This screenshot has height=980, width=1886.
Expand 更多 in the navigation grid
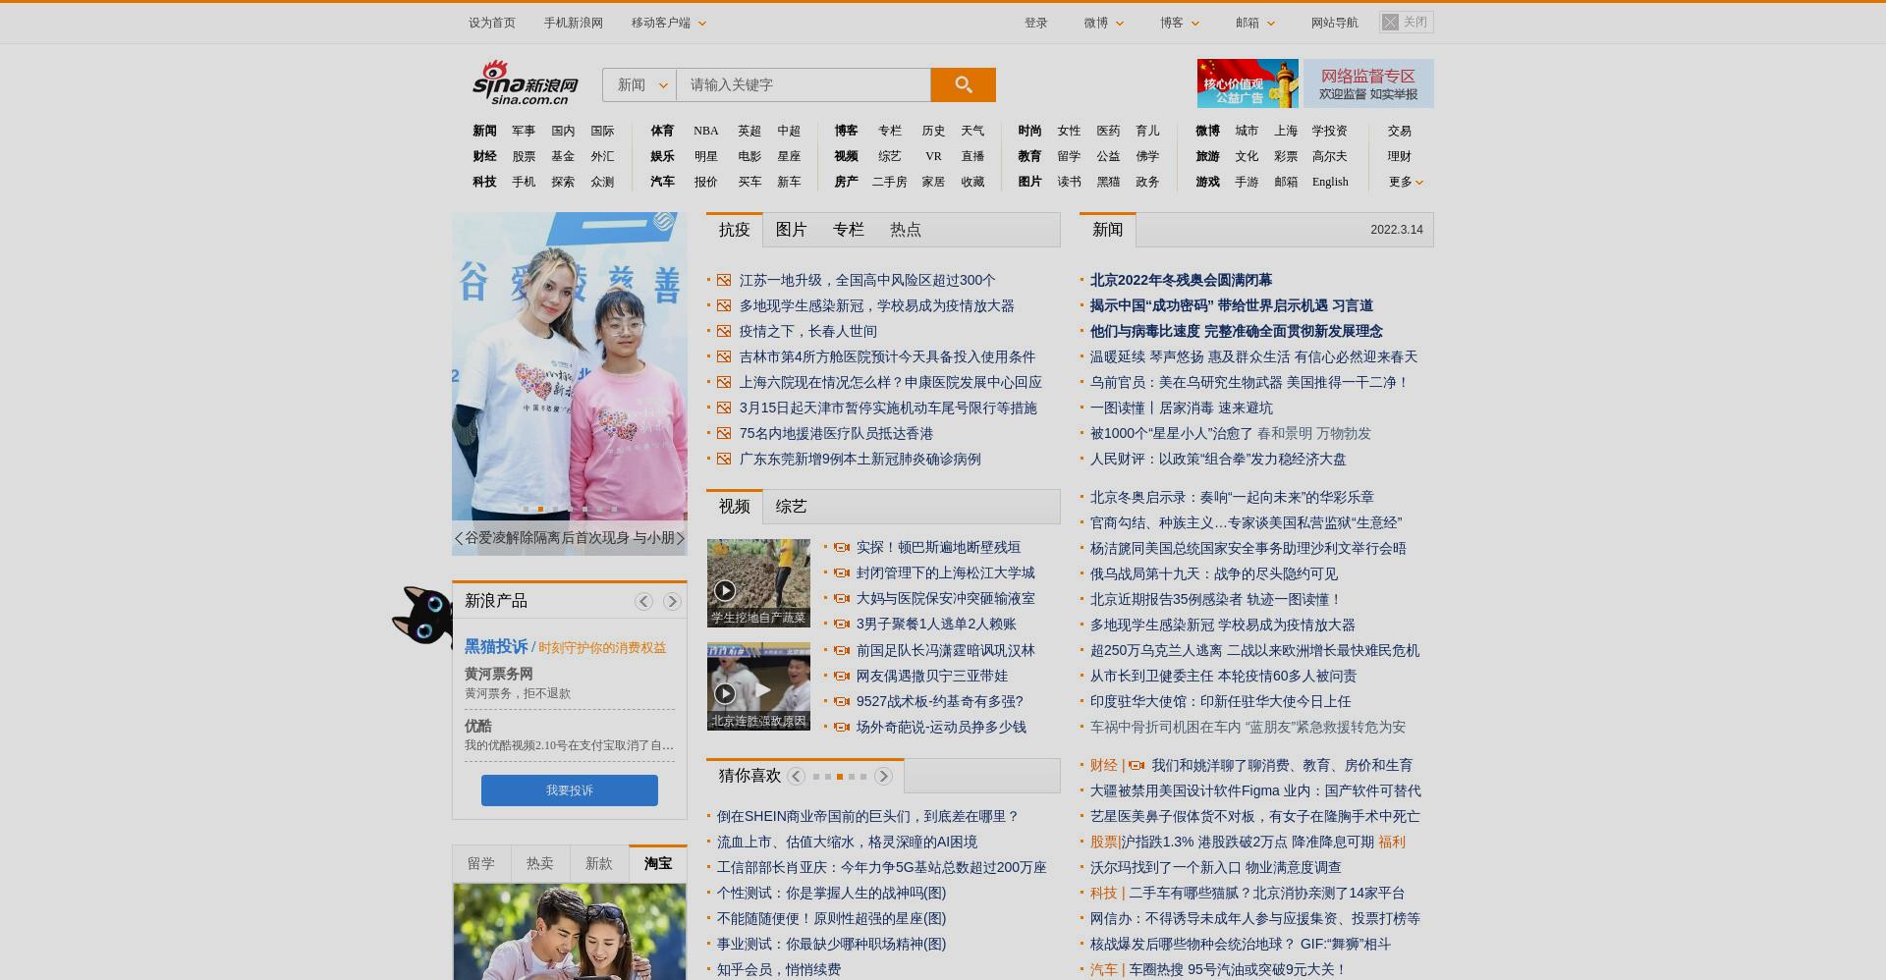pos(1406,182)
